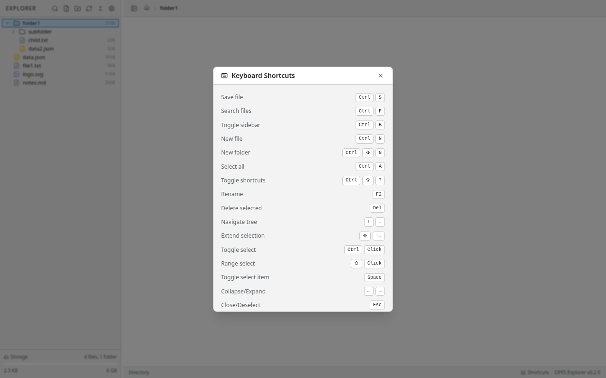Click the B key badge for Toggle sidebar
Image resolution: width=606 pixels, height=378 pixels.
(380, 125)
